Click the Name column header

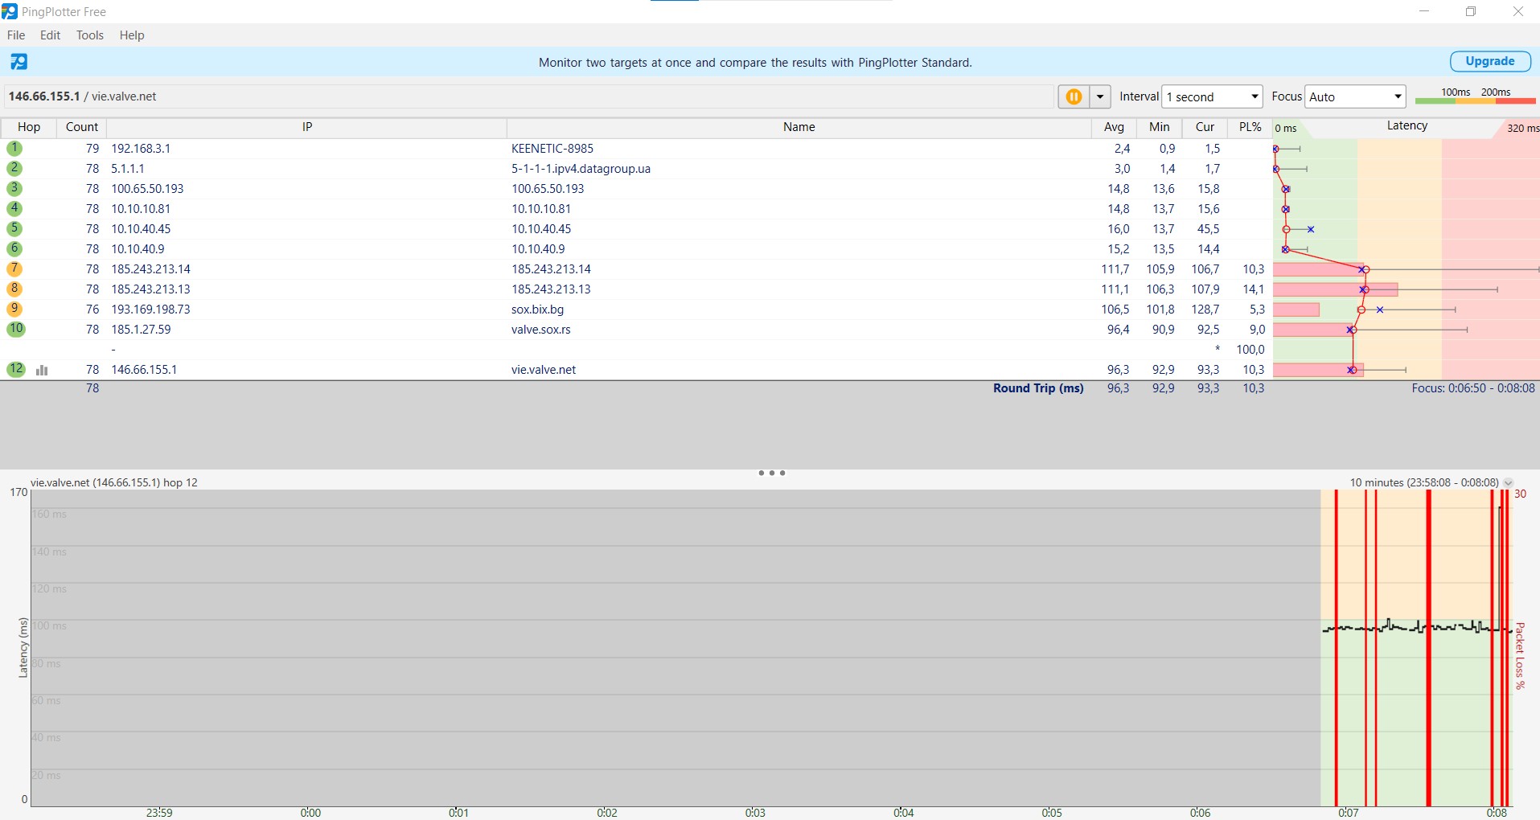tap(799, 127)
